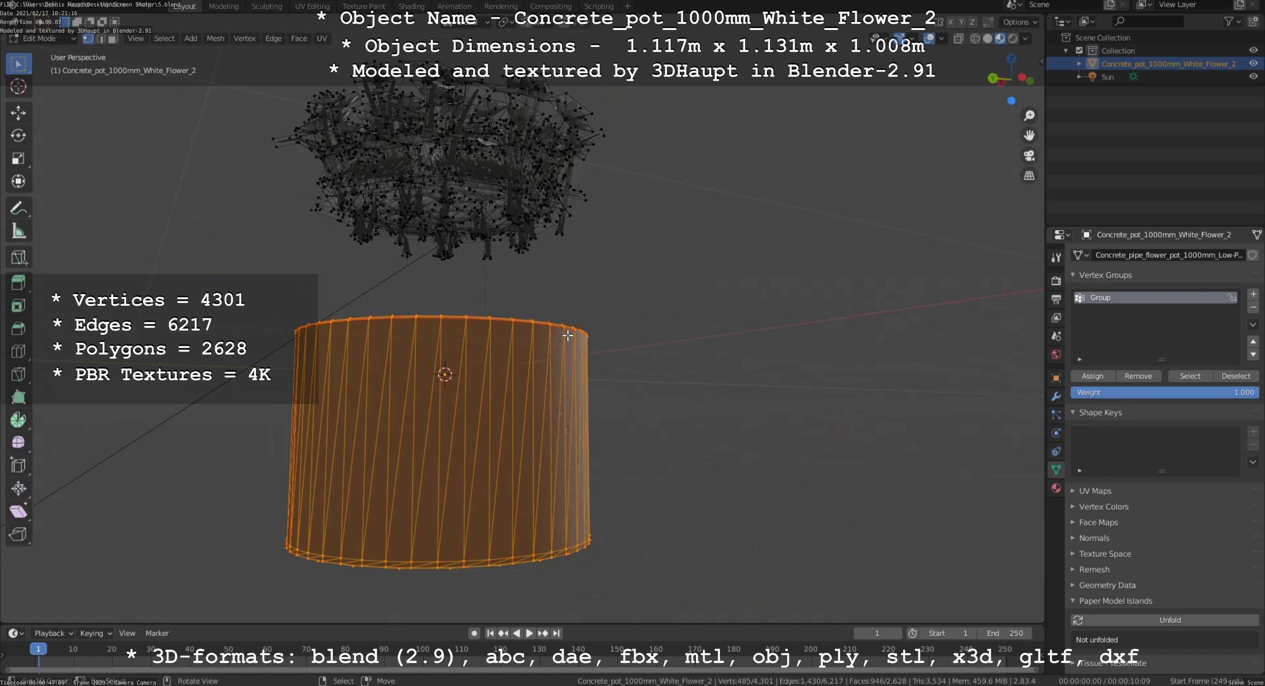Image resolution: width=1265 pixels, height=686 pixels.
Task: Choose the Loop Cut tool
Action: (19, 352)
